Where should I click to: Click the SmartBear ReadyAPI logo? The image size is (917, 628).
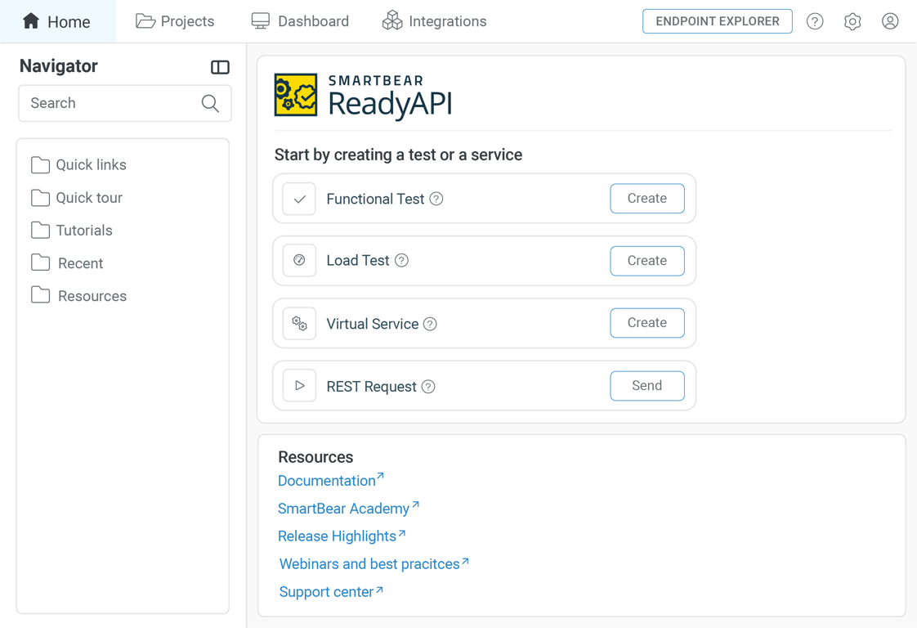(x=362, y=95)
